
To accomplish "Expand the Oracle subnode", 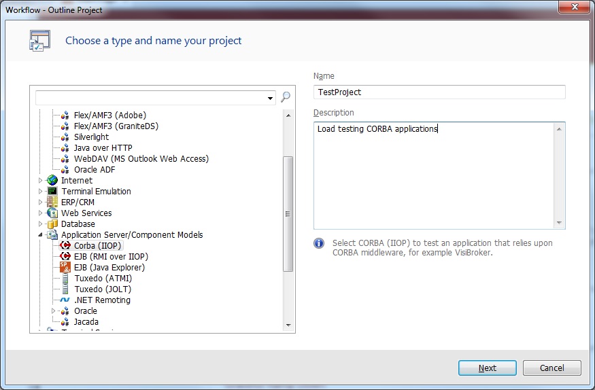I will (54, 311).
